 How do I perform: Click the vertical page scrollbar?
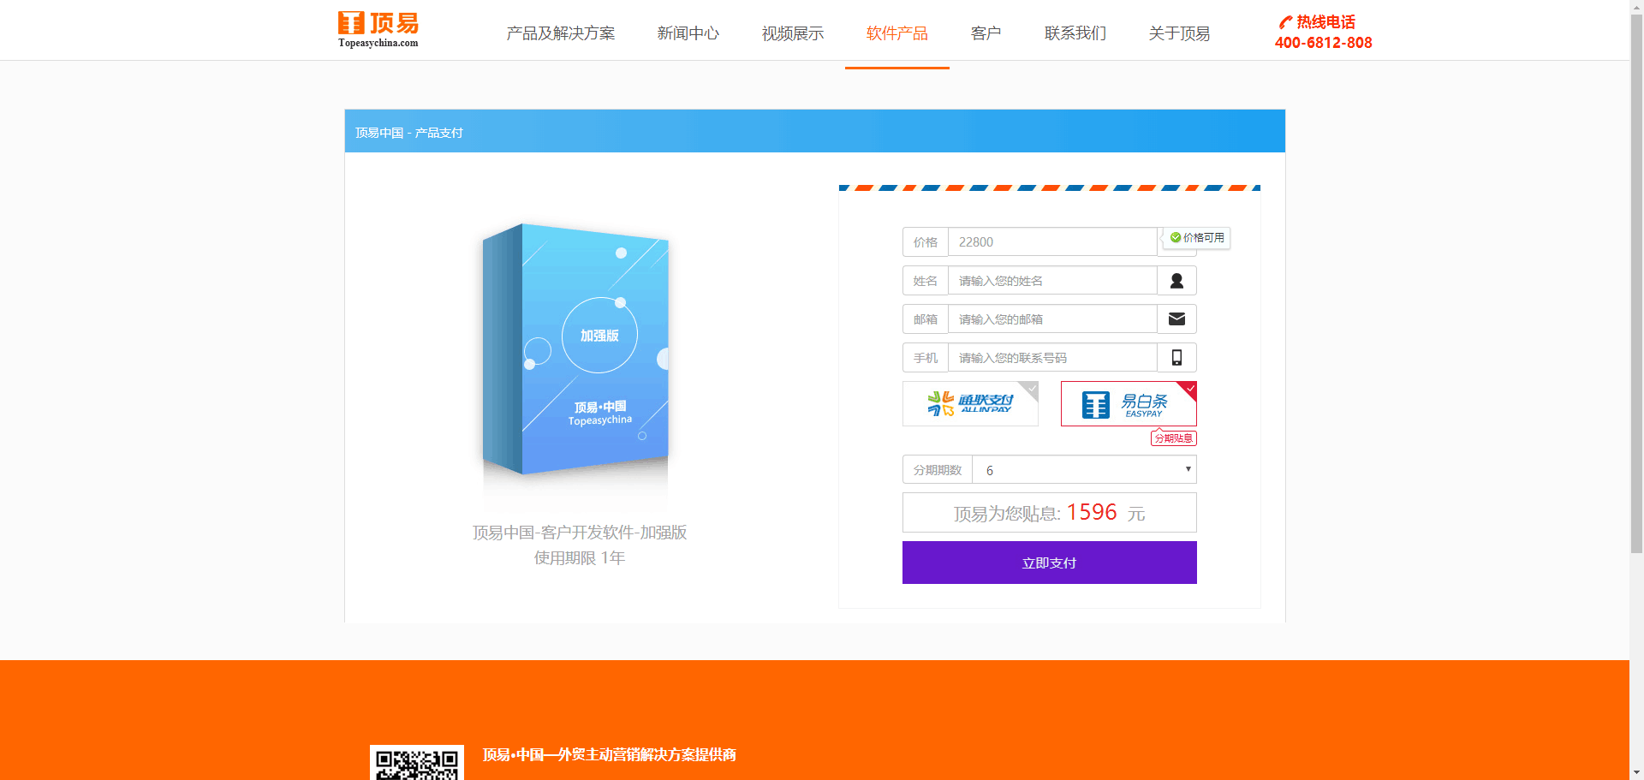1636,283
